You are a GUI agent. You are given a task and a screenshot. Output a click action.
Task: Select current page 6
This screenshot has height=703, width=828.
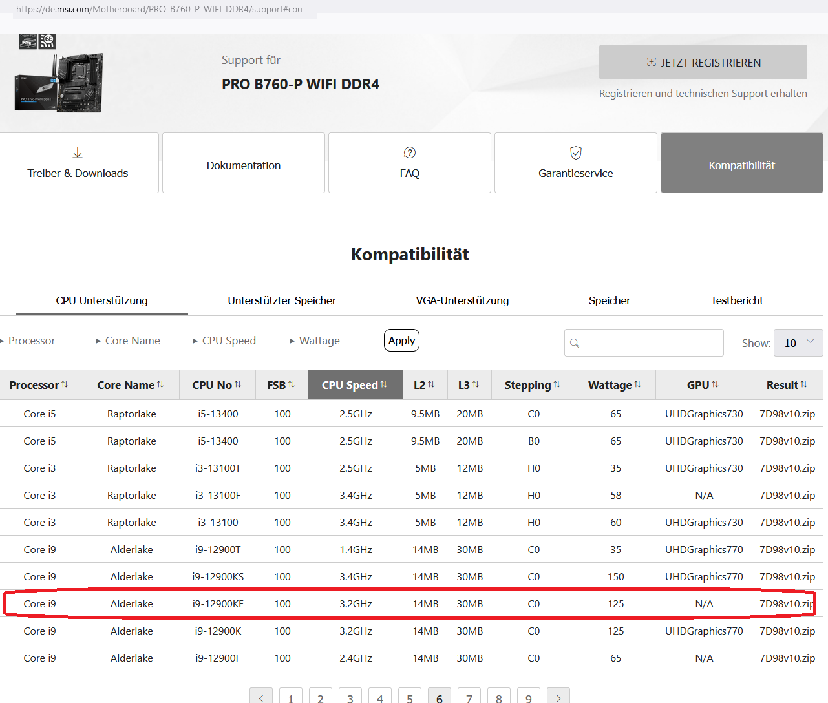(440, 696)
